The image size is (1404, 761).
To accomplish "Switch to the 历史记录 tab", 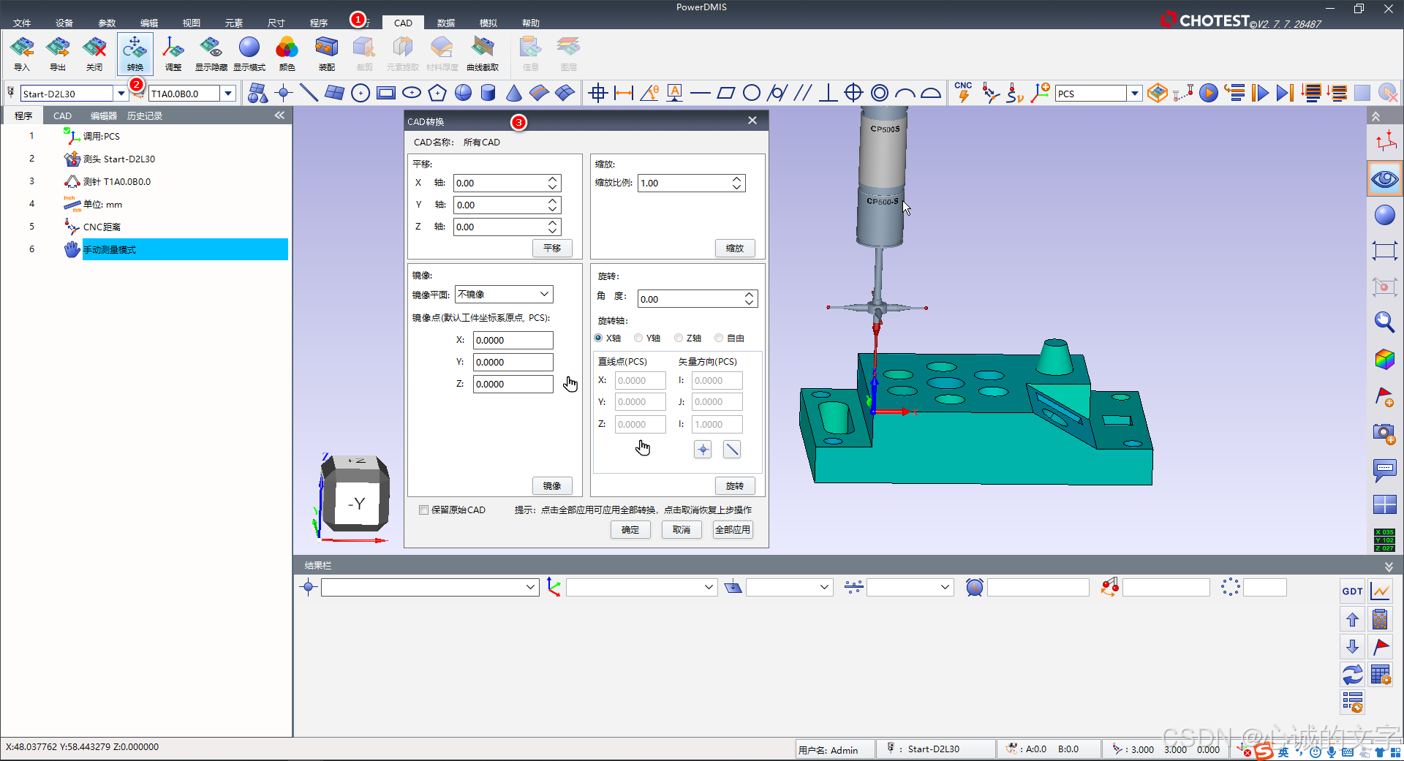I will pyautogui.click(x=145, y=116).
